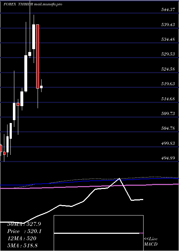Image resolution: width=179 pixels, height=251 pixels.
Task: Select the large red candlestick body
Action: pos(38,56)
